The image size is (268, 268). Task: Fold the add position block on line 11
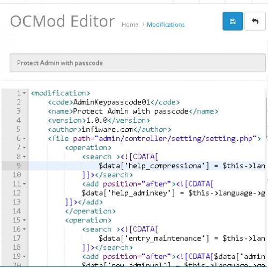point(24,184)
